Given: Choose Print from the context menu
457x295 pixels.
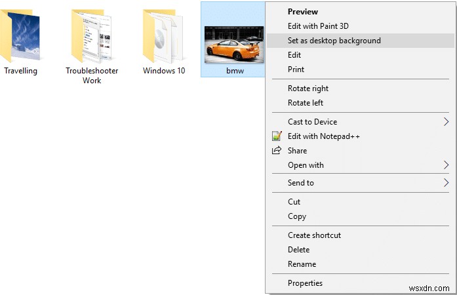Looking at the screenshot, I should (x=361, y=69).
